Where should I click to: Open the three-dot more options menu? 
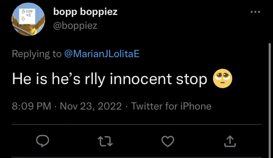point(255,12)
